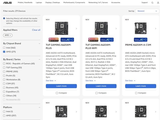Click Advanced AI PC badge on PRIME A620AM-A-CSM

141,39
